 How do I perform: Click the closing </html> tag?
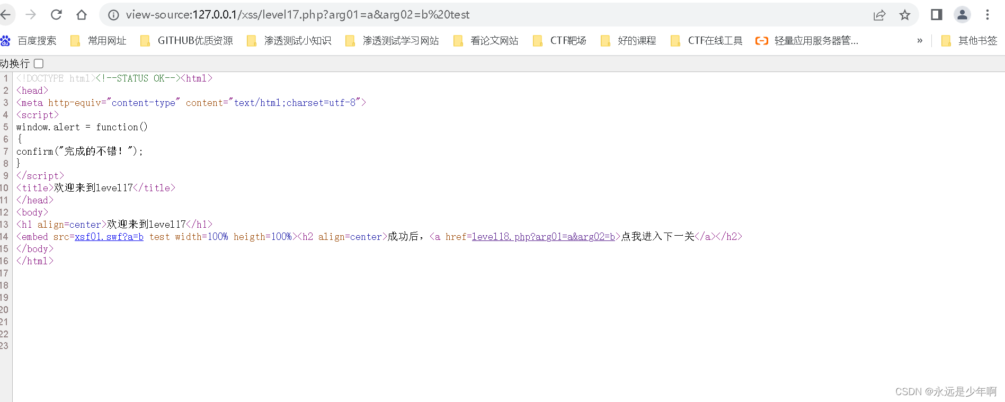[x=35, y=261]
